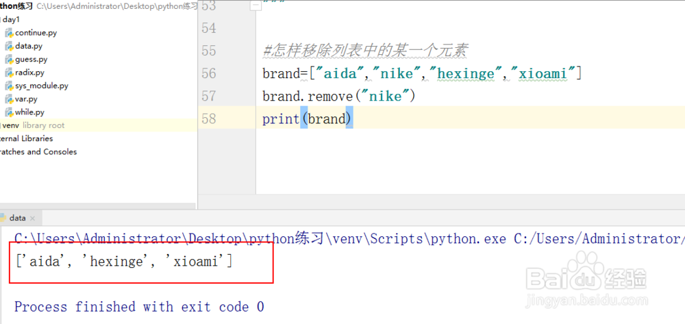Open External Libraries in project tree
685x324 pixels.
(x=26, y=138)
